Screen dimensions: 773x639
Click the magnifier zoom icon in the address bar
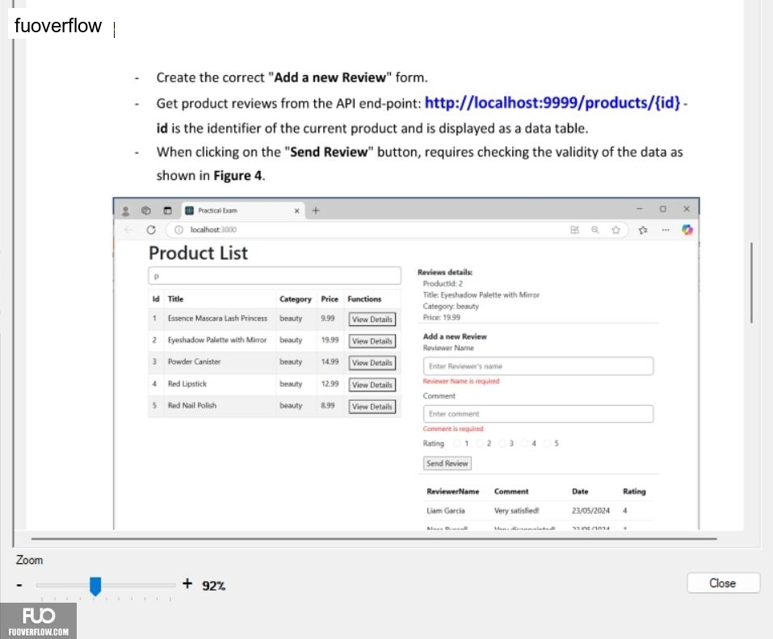click(595, 230)
